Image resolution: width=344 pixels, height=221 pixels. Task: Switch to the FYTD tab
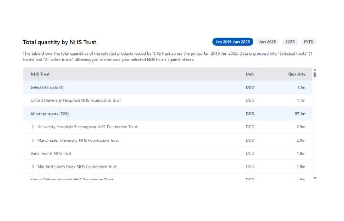(308, 42)
